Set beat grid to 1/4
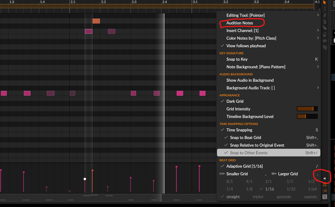 (x=230, y=189)
